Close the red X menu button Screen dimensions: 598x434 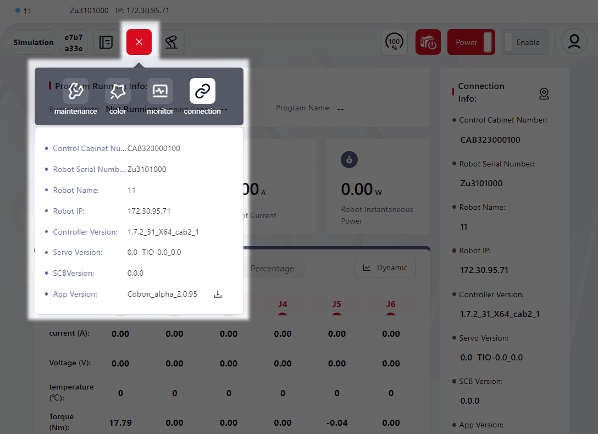[139, 42]
